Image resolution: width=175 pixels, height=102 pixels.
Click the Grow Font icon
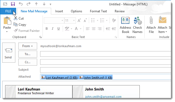79,20
